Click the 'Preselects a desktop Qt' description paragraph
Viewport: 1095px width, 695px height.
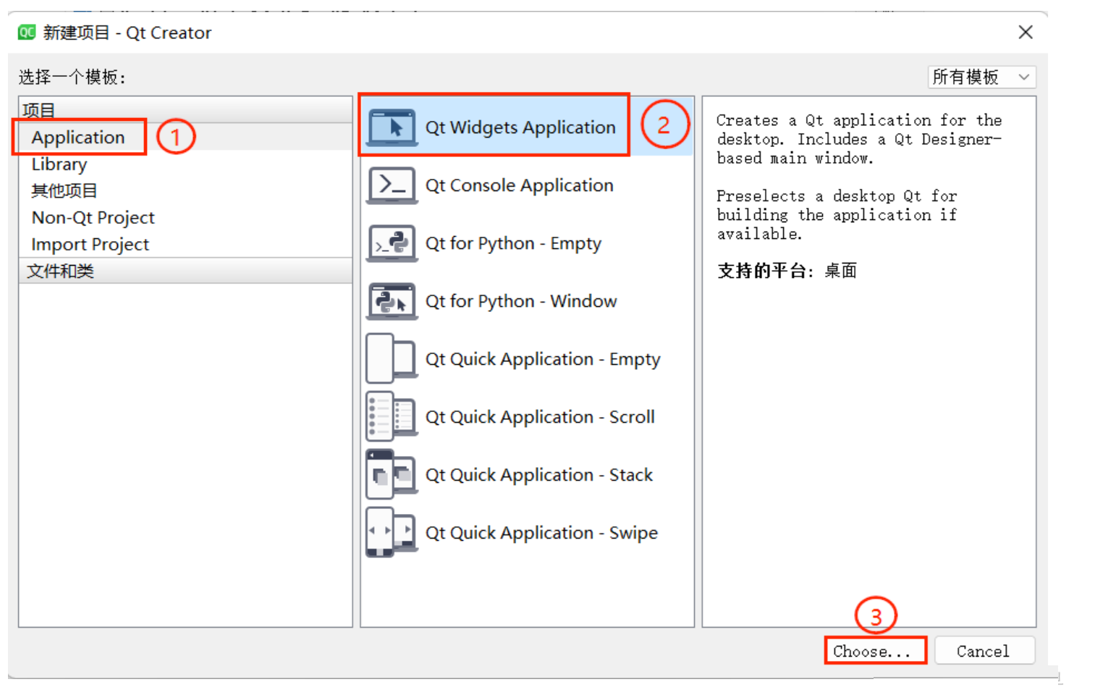pyautogui.click(x=837, y=215)
